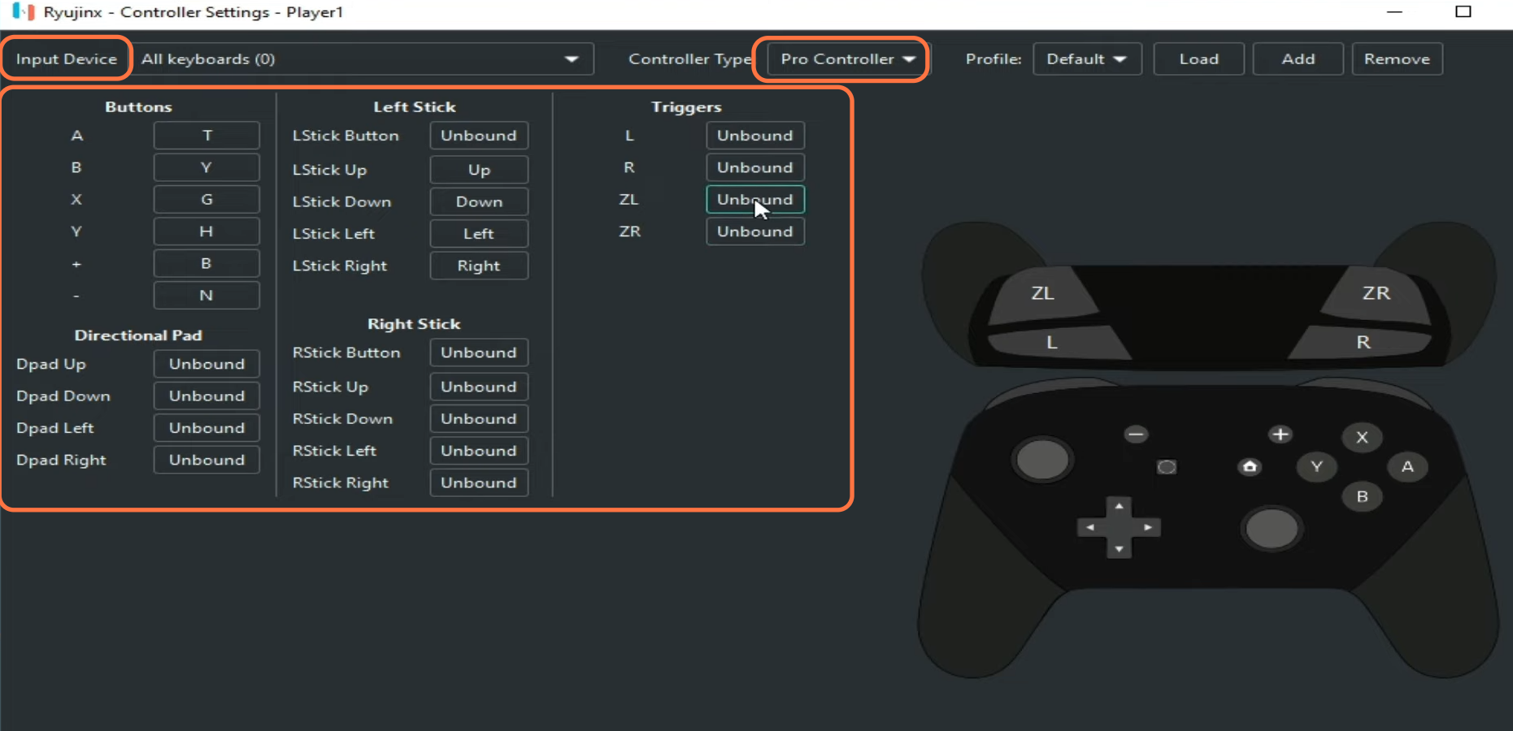Click the Y face button on controller image
Image resolution: width=1513 pixels, height=731 pixels.
click(x=1317, y=466)
